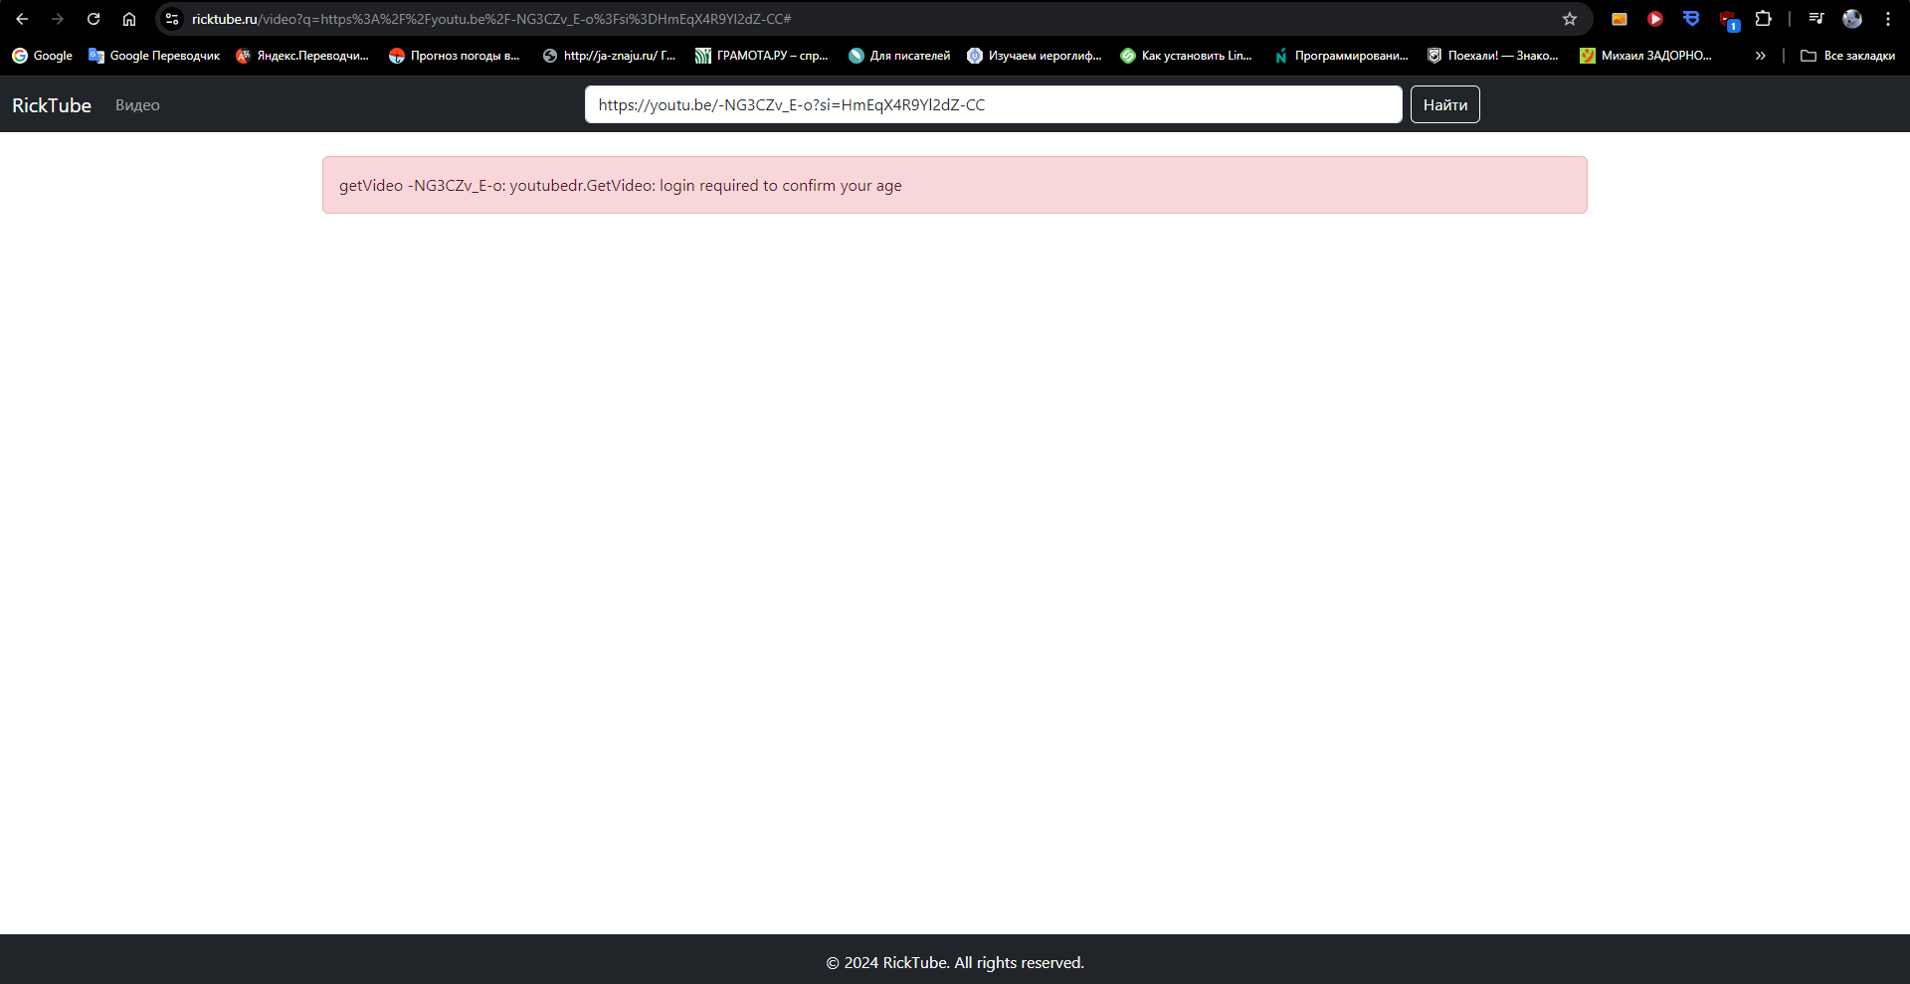This screenshot has width=1910, height=984.
Task: Reload the current page
Action: (94, 19)
